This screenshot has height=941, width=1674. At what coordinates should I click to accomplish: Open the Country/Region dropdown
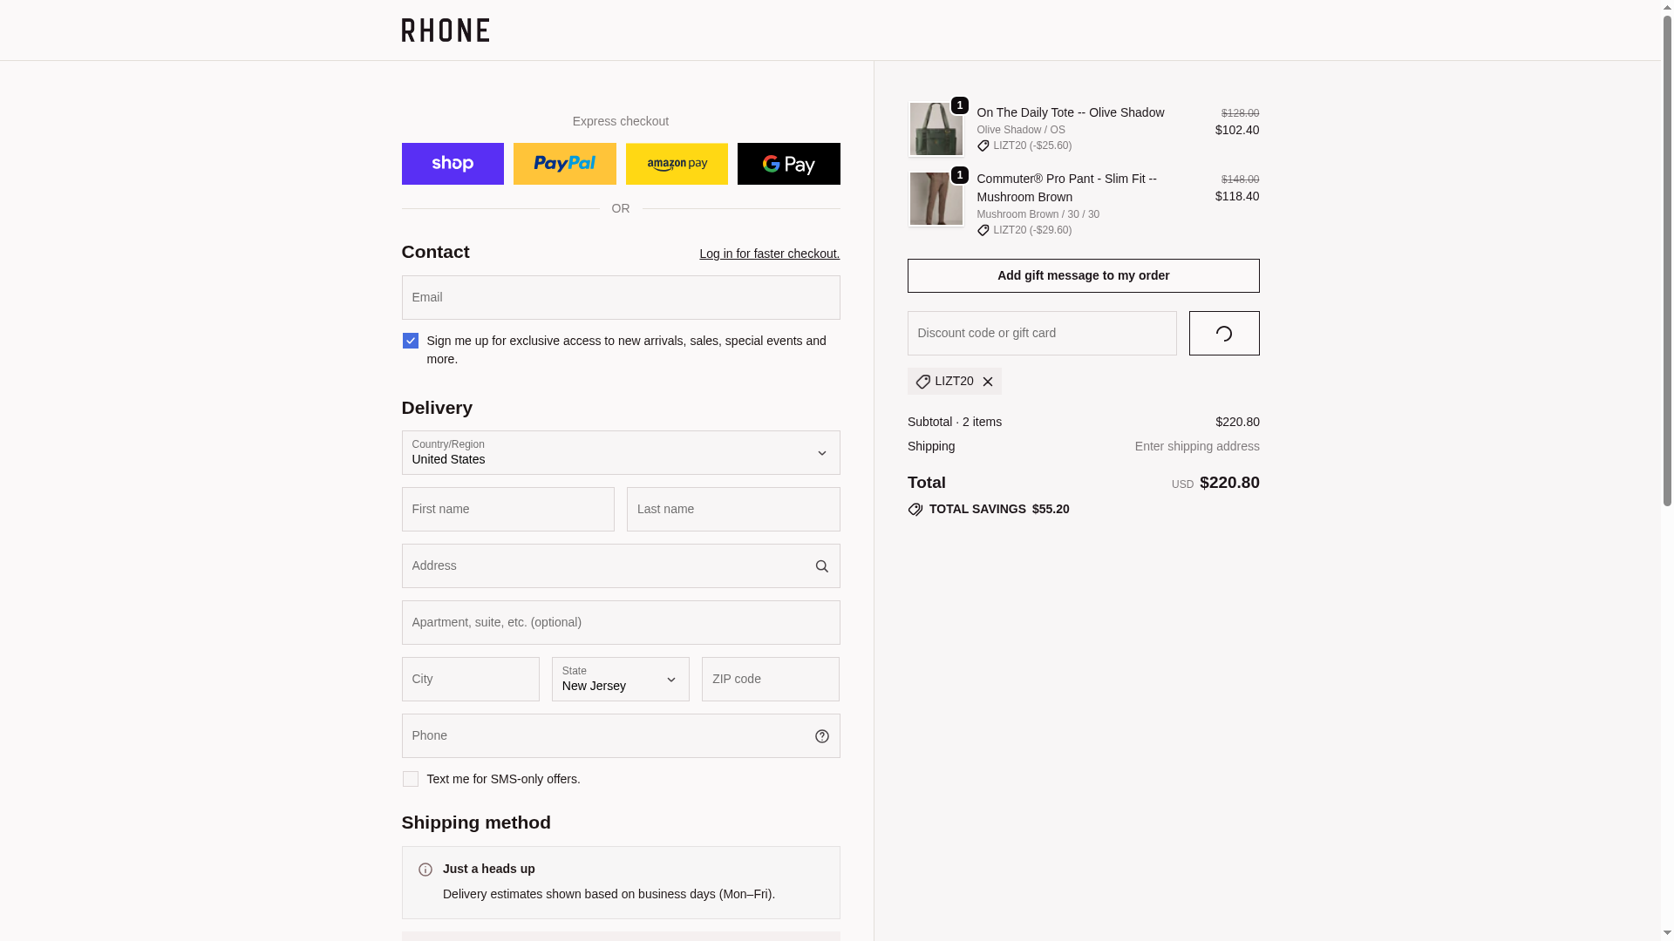coord(620,453)
